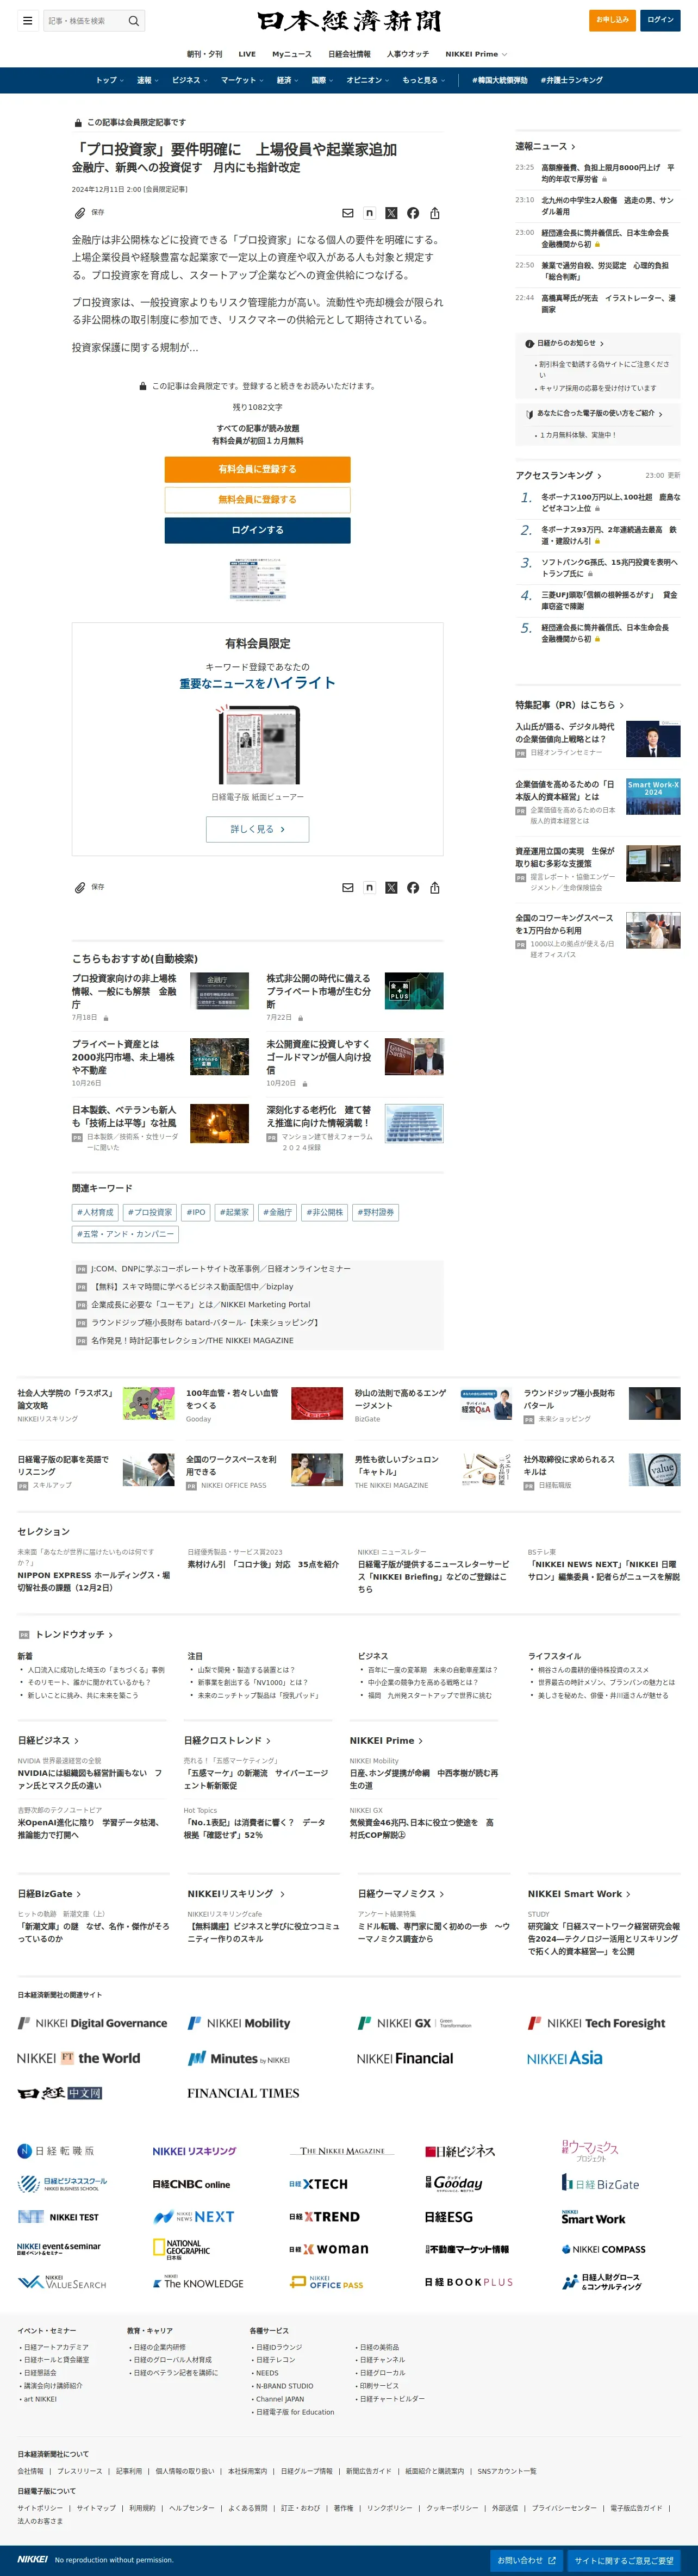Click the upload share icon in the bottom share row
Viewport: 698px width, 2576px height.
[435, 887]
